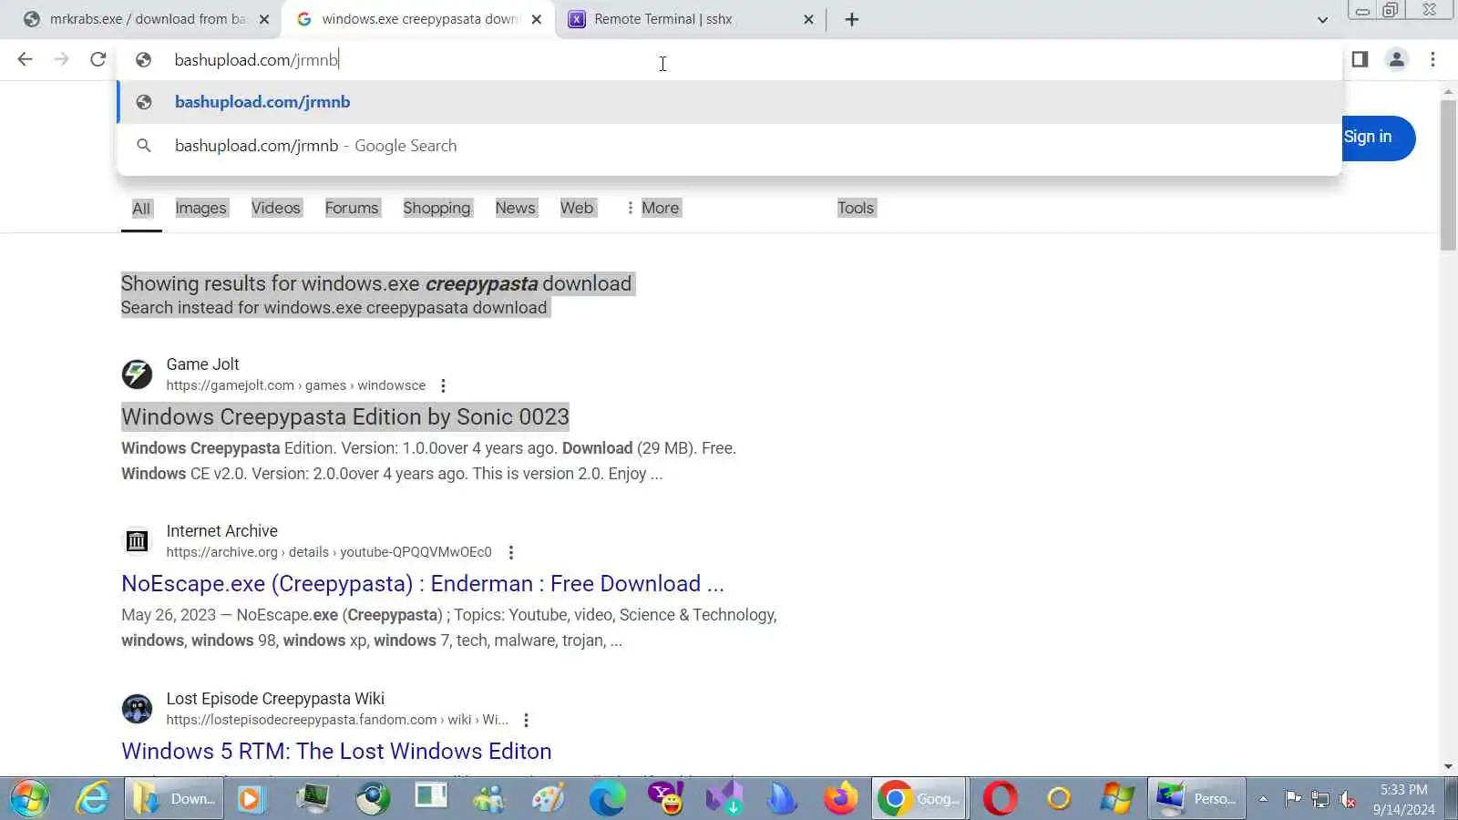Show hidden system tray icons
The height and width of the screenshot is (820, 1458).
point(1263,799)
